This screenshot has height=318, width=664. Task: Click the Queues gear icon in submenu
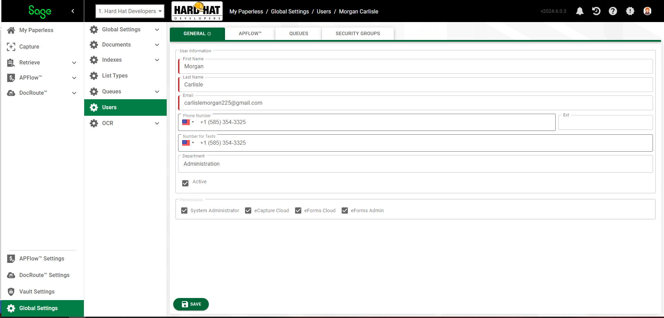tap(94, 91)
